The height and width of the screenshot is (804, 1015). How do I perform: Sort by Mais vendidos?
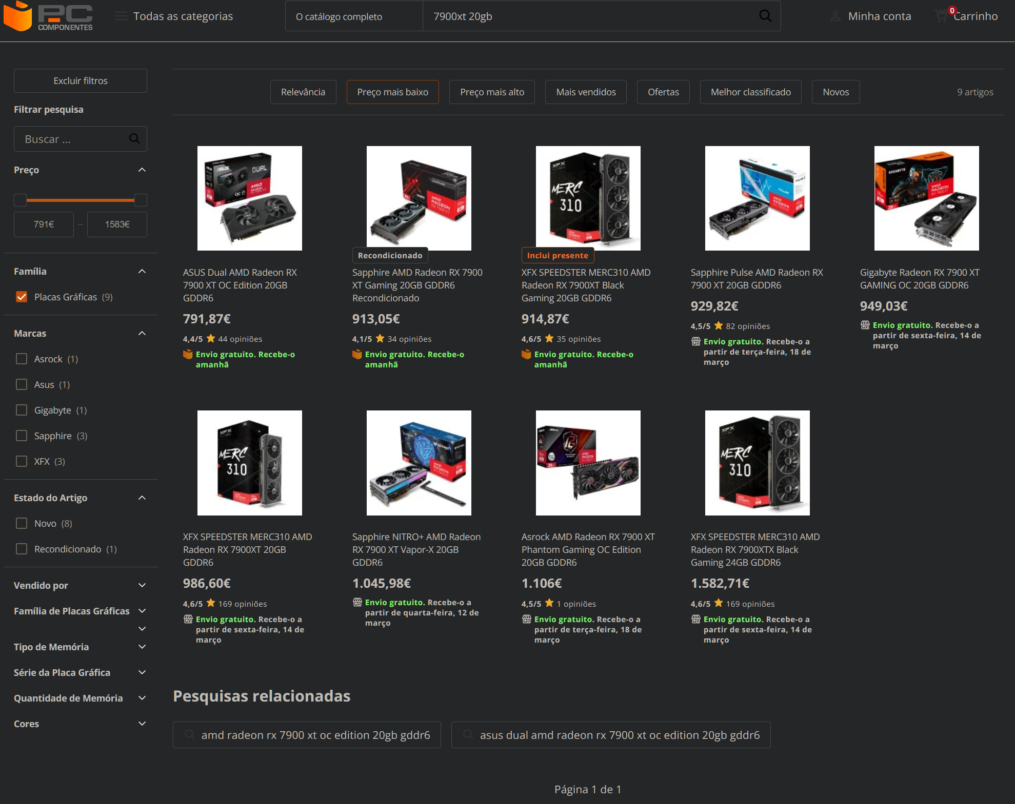click(586, 92)
